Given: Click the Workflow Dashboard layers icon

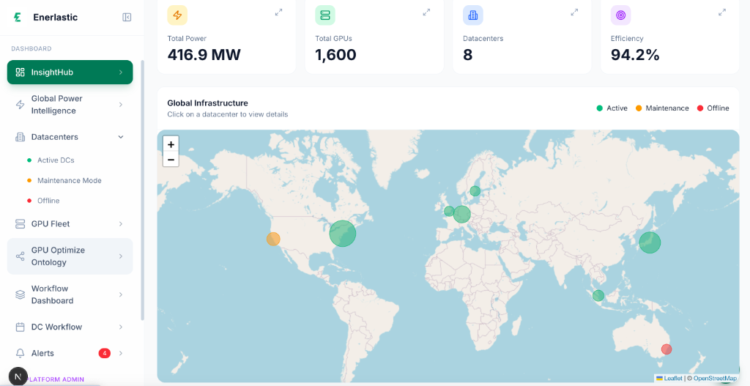Looking at the screenshot, I should click(20, 294).
